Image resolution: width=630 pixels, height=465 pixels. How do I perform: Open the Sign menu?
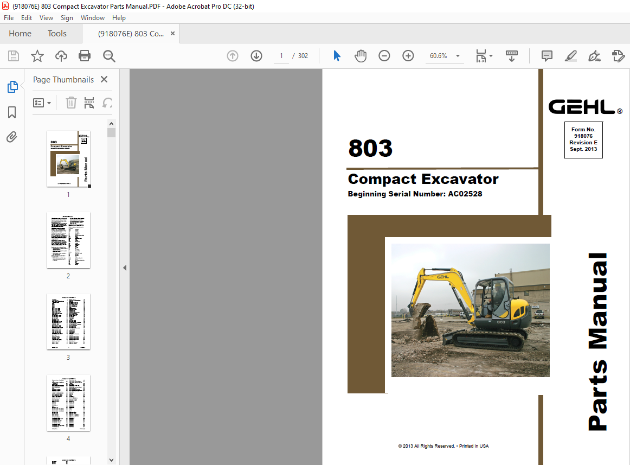coord(67,18)
